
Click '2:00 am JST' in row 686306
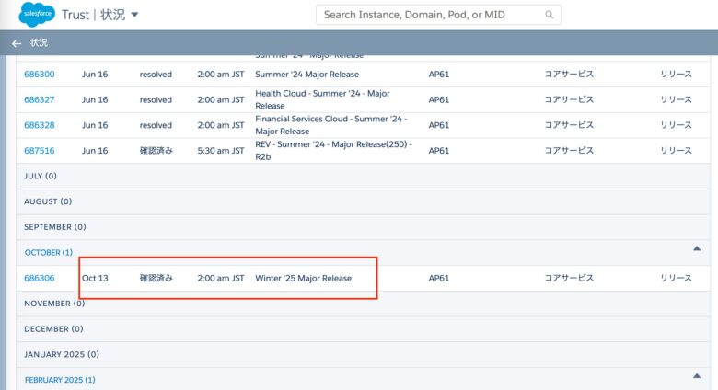pyautogui.click(x=221, y=278)
